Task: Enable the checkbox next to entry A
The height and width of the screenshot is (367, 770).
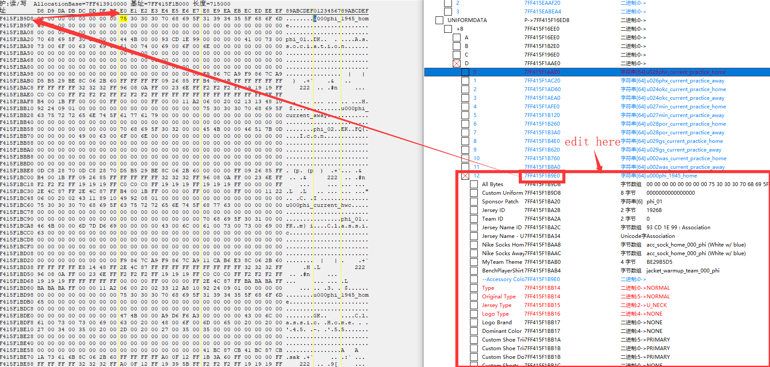Action: [x=457, y=38]
